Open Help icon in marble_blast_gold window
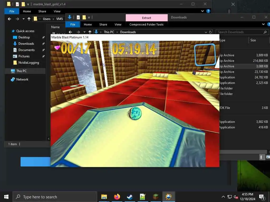This screenshot has height=202, width=270. pyautogui.click(x=208, y=11)
